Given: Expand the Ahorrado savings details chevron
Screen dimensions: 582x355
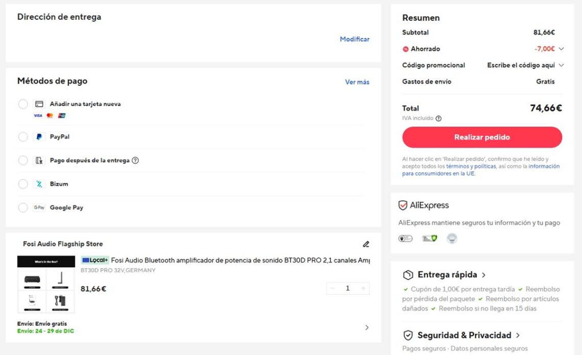Looking at the screenshot, I should [x=561, y=49].
